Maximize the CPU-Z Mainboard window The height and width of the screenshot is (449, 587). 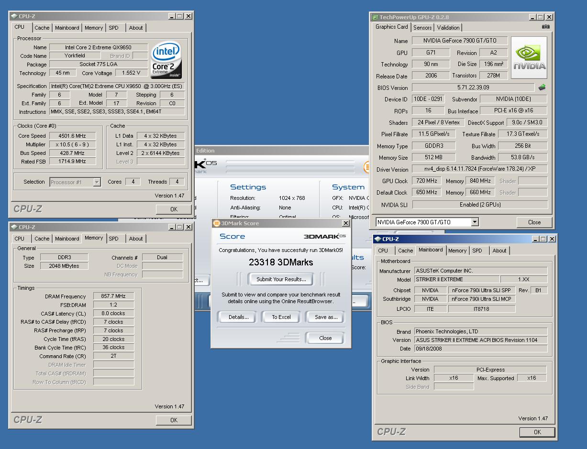(x=543, y=239)
